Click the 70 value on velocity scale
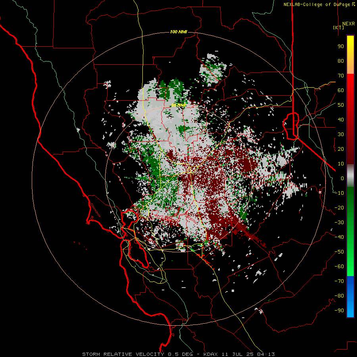The height and width of the screenshot is (357, 357). coord(341,76)
